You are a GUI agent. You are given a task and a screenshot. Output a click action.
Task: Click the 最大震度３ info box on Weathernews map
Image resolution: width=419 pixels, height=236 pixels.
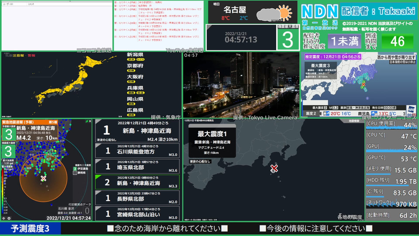coord(320,70)
